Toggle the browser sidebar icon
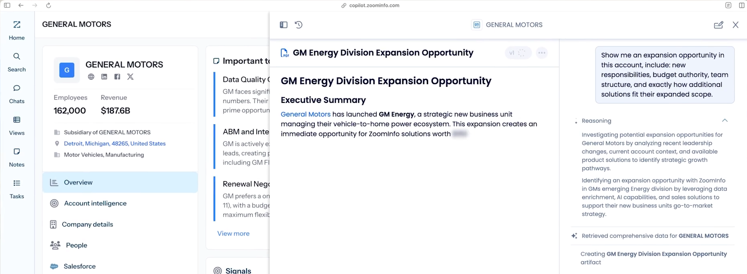The width and height of the screenshot is (747, 274). pos(7,5)
